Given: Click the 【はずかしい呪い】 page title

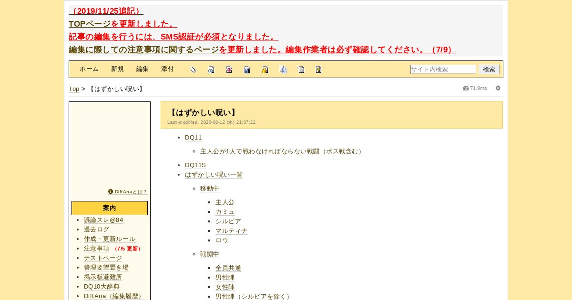Looking at the screenshot, I should [x=204, y=113].
